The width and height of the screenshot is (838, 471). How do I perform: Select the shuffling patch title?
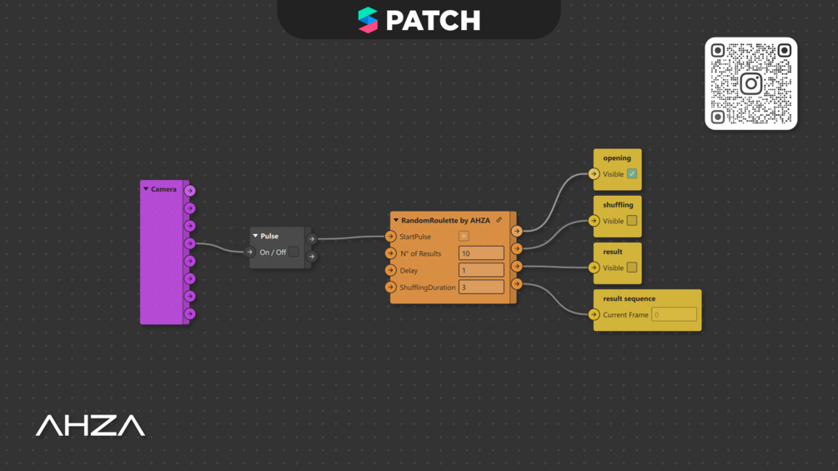click(618, 205)
